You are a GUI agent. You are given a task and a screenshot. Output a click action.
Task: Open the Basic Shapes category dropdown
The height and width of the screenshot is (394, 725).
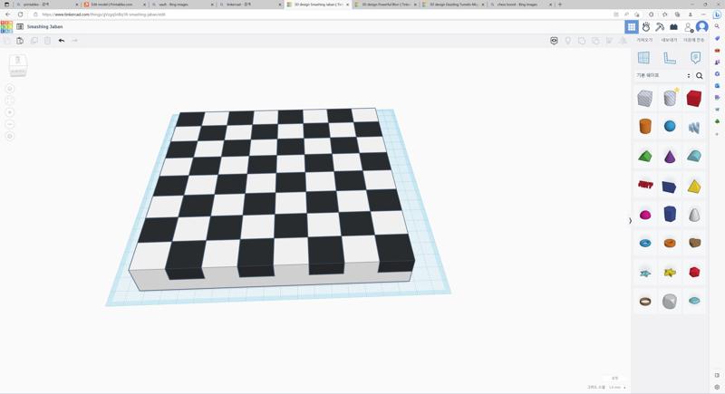click(x=663, y=75)
